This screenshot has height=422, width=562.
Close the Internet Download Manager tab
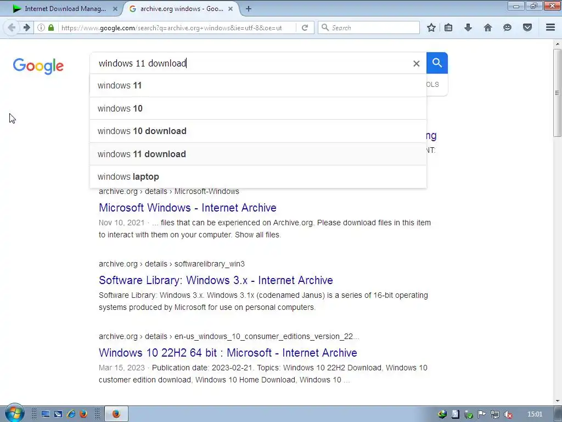[115, 9]
